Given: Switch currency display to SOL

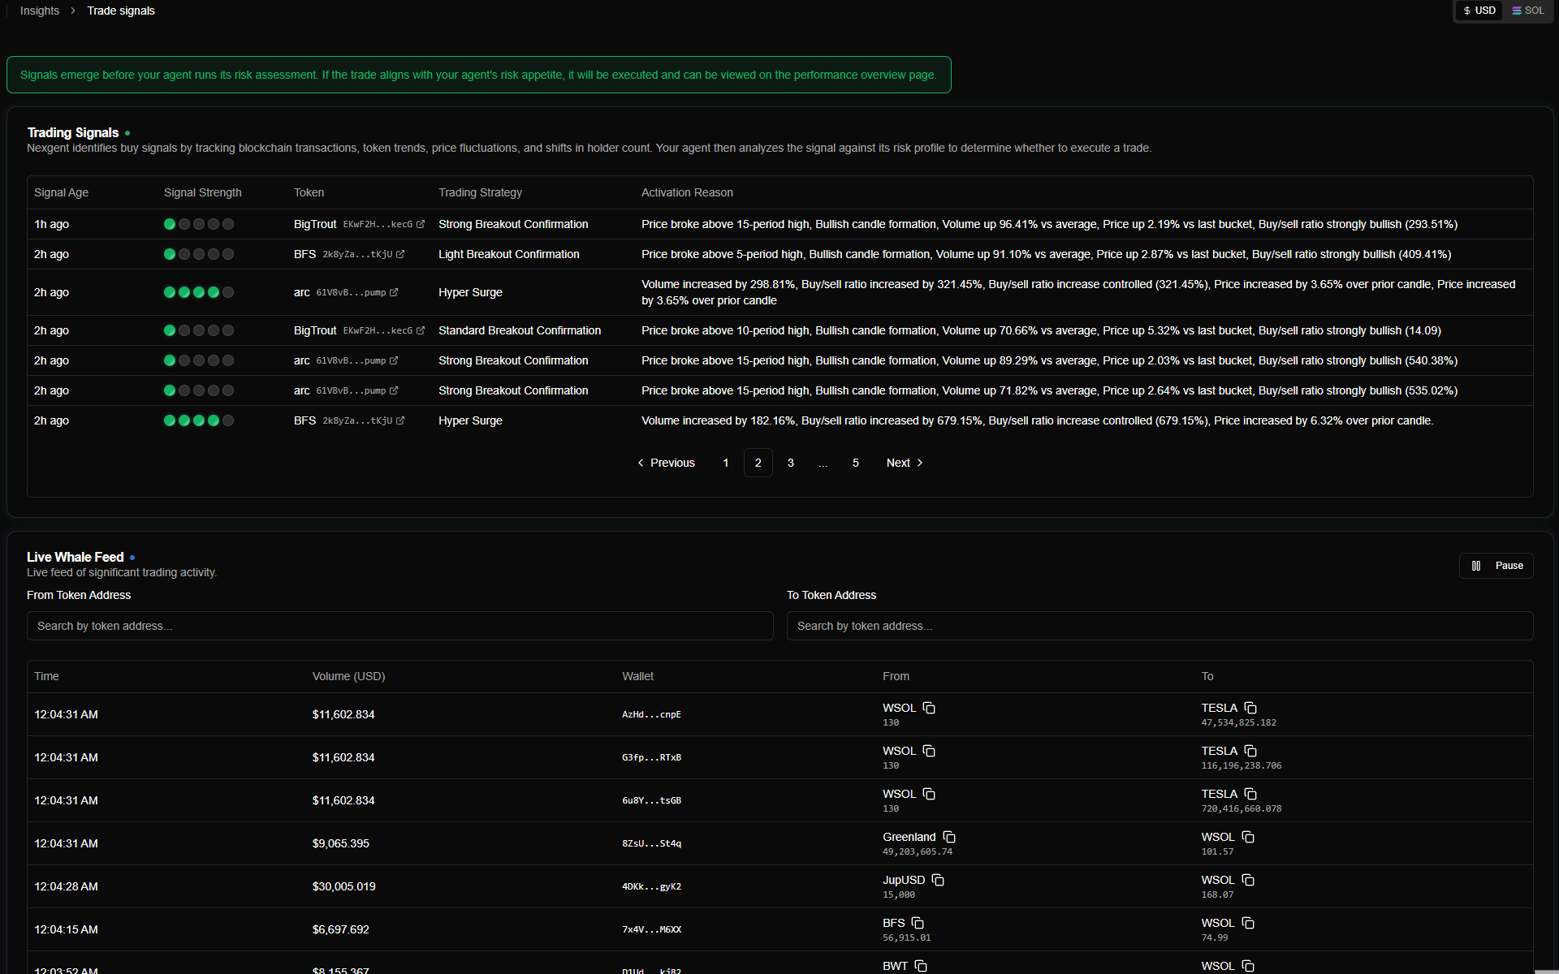Looking at the screenshot, I should [1527, 11].
